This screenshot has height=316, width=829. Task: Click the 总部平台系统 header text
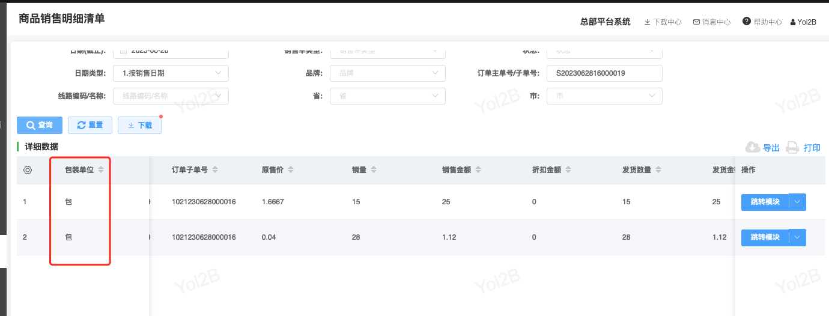[606, 22]
